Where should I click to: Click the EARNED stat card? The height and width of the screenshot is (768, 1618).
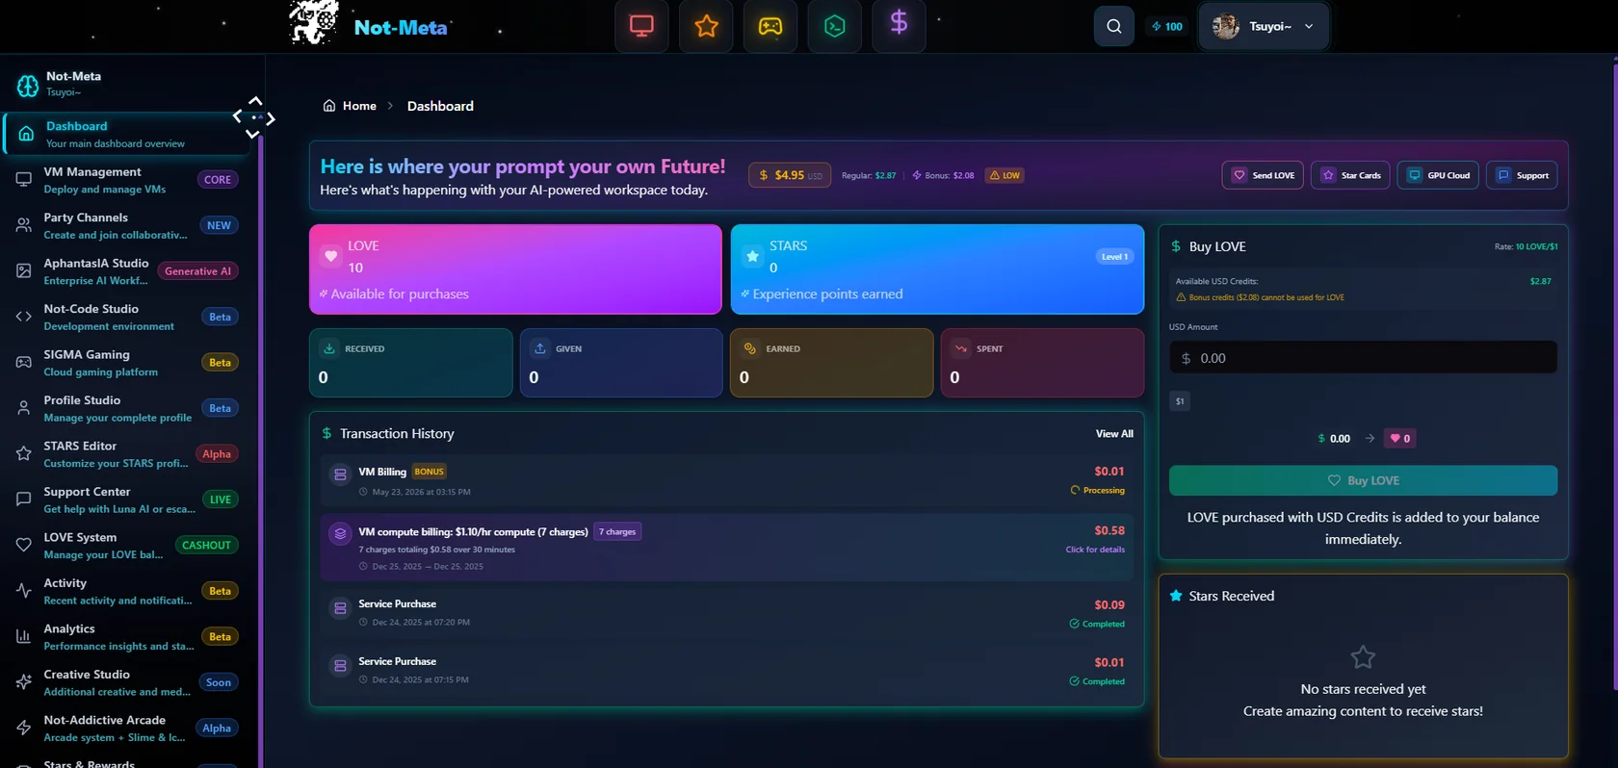(831, 363)
